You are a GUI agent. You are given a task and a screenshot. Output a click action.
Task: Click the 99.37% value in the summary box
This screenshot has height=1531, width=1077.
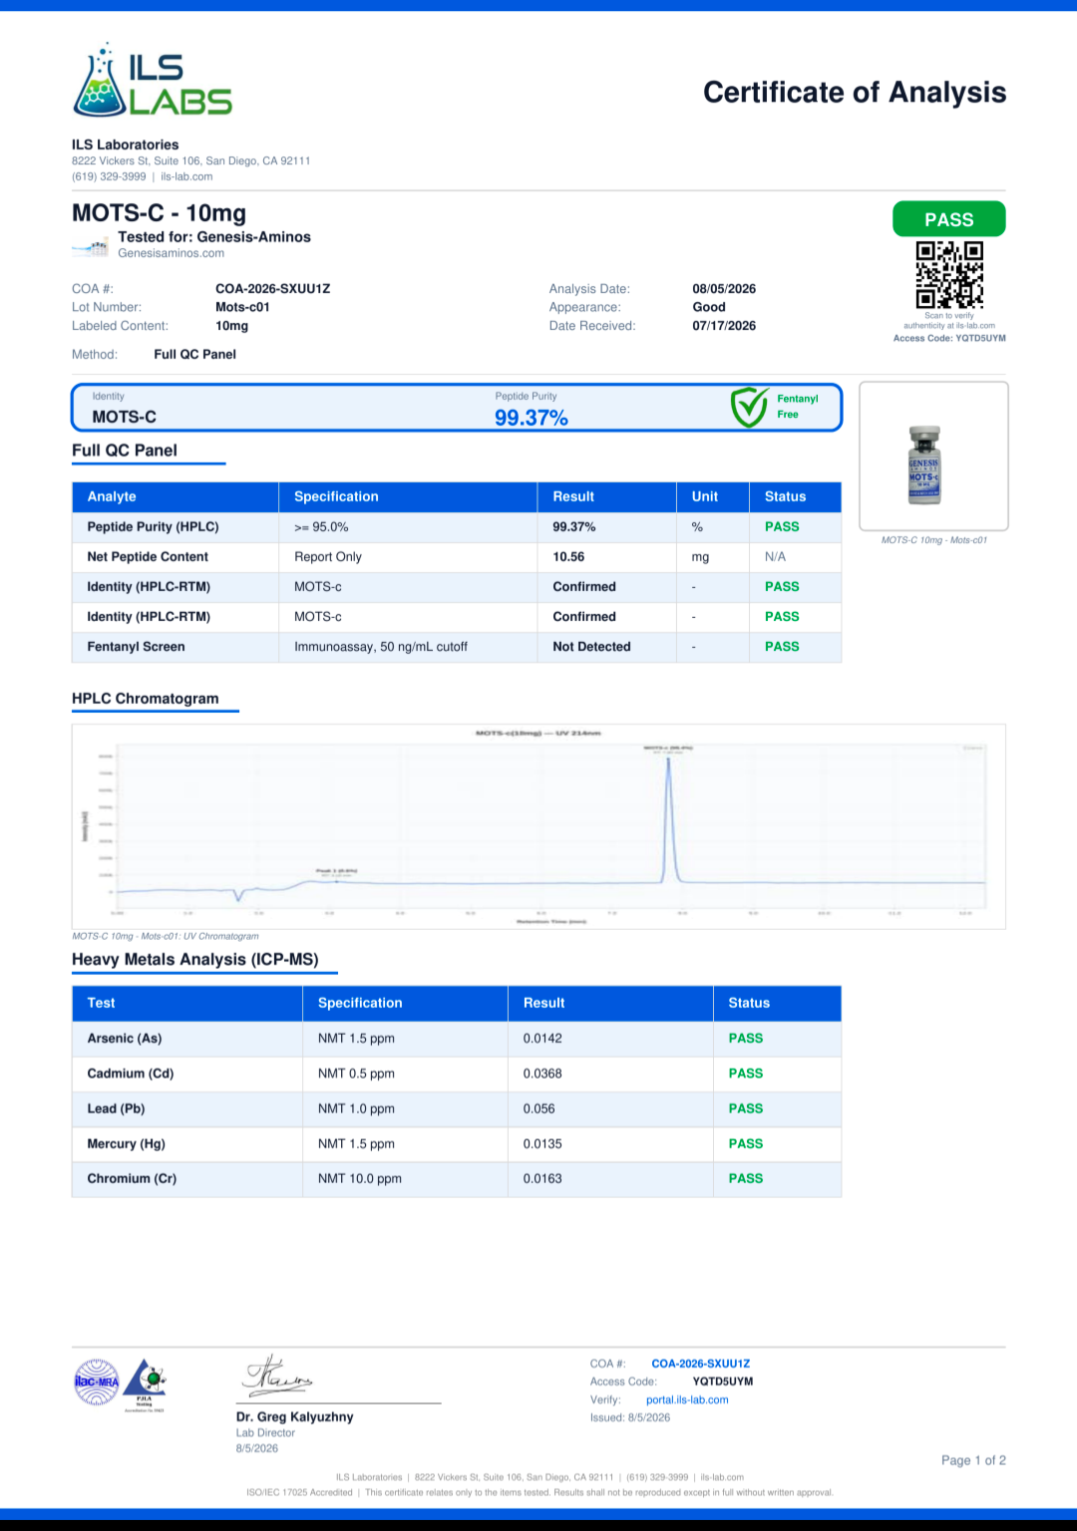[x=532, y=418]
